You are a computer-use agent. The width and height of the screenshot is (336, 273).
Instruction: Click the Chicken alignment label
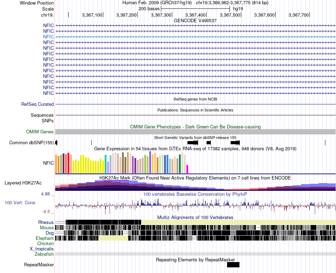click(45, 243)
